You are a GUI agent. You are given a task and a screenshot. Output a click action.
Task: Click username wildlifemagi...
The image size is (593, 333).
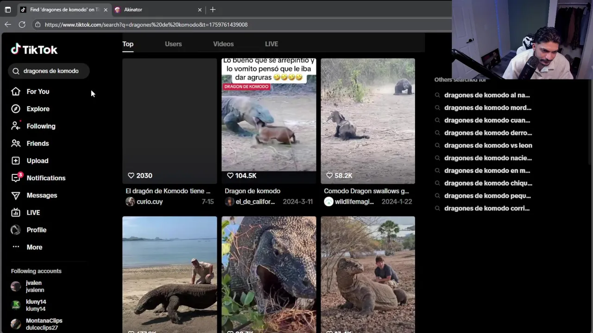[354, 202]
